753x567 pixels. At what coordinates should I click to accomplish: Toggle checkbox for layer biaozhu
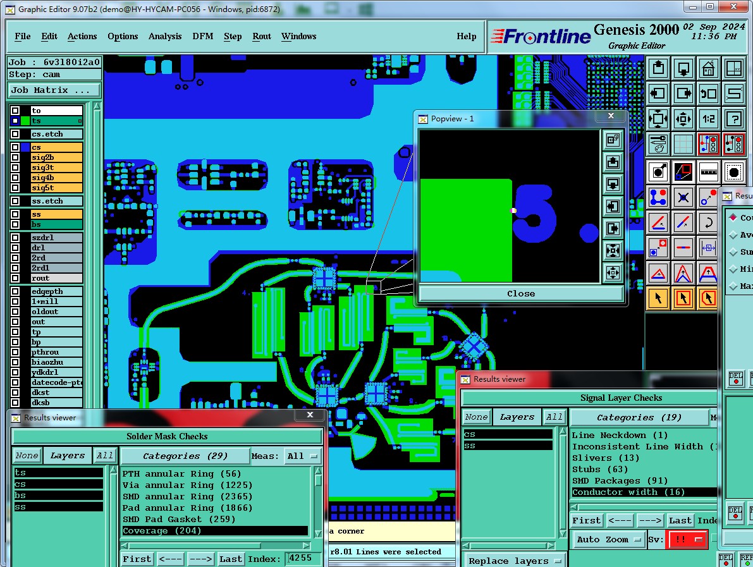(x=15, y=362)
